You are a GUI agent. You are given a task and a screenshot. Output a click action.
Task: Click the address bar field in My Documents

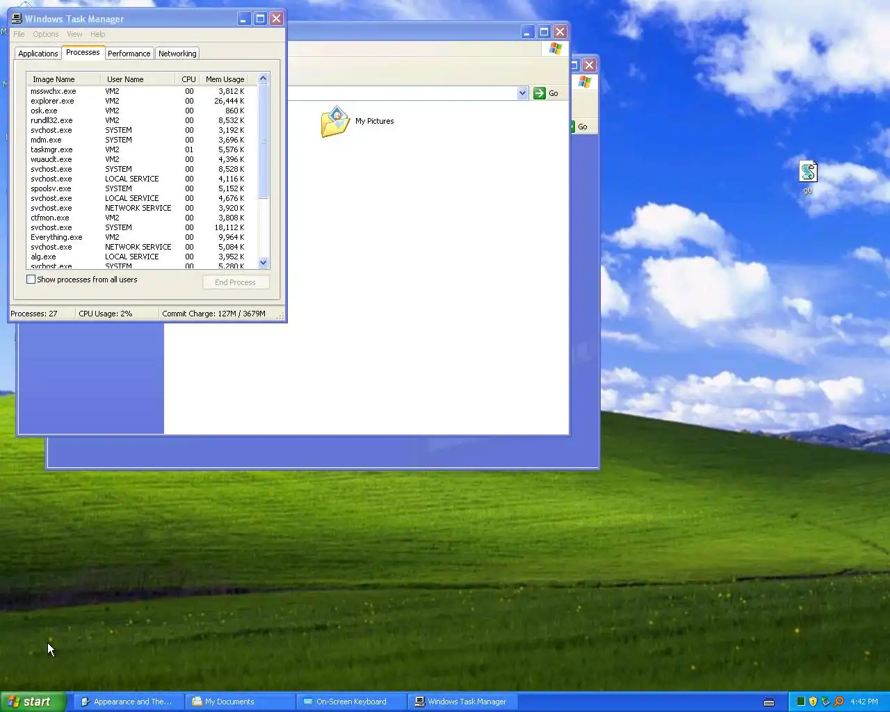(403, 93)
